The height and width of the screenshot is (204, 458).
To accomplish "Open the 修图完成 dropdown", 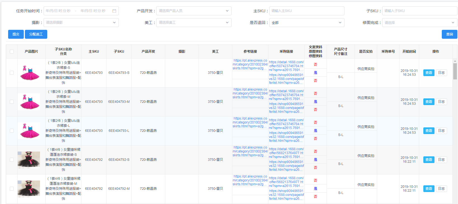I will click(x=419, y=23).
